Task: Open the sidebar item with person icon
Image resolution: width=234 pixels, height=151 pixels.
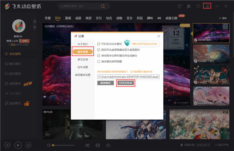Action: [x=13, y=93]
